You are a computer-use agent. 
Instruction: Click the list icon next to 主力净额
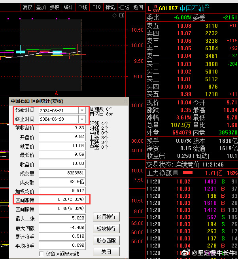[176, 173]
